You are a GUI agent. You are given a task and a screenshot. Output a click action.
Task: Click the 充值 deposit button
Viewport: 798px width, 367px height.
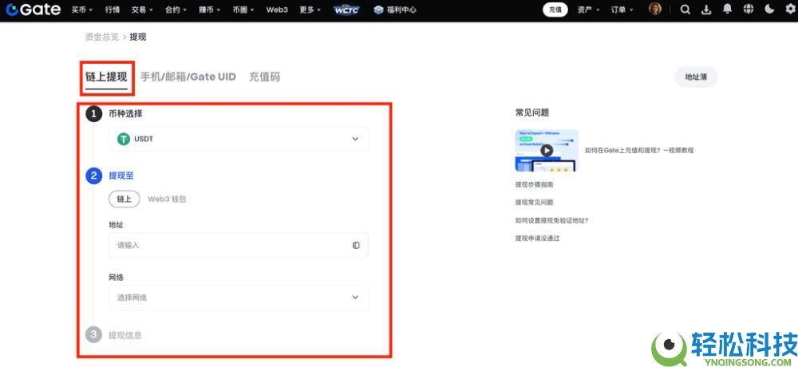[555, 10]
